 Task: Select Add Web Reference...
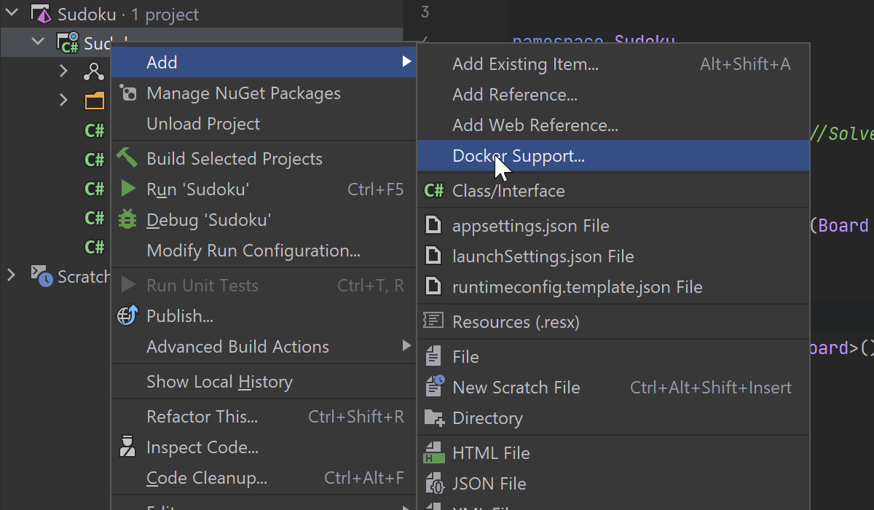click(x=613, y=125)
